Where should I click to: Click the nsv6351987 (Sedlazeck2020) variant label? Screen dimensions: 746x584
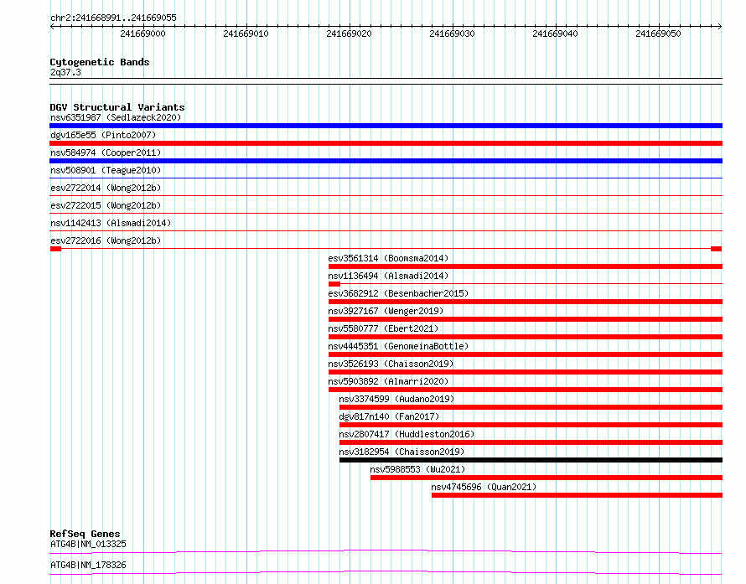tap(116, 117)
